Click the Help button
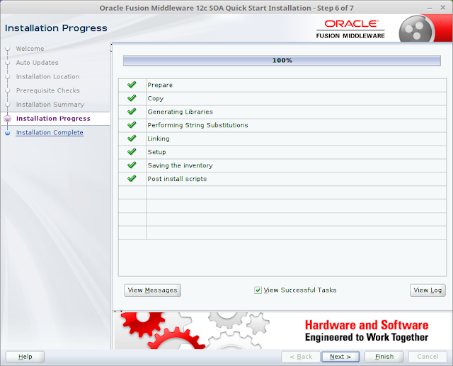Image resolution: width=453 pixels, height=366 pixels. (x=25, y=357)
